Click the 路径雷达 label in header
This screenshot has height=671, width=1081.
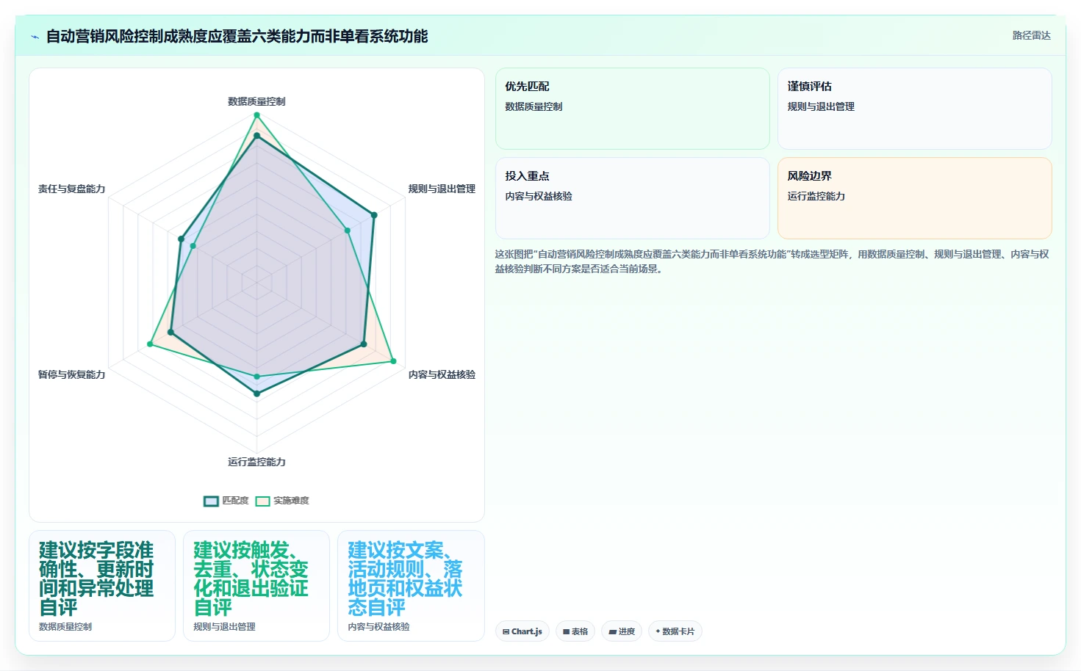tap(1032, 35)
